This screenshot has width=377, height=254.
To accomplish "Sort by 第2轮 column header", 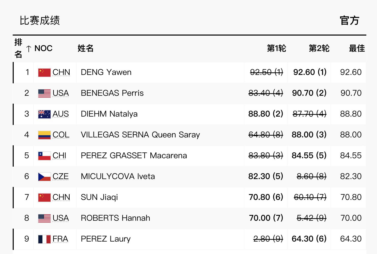I will (319, 48).
